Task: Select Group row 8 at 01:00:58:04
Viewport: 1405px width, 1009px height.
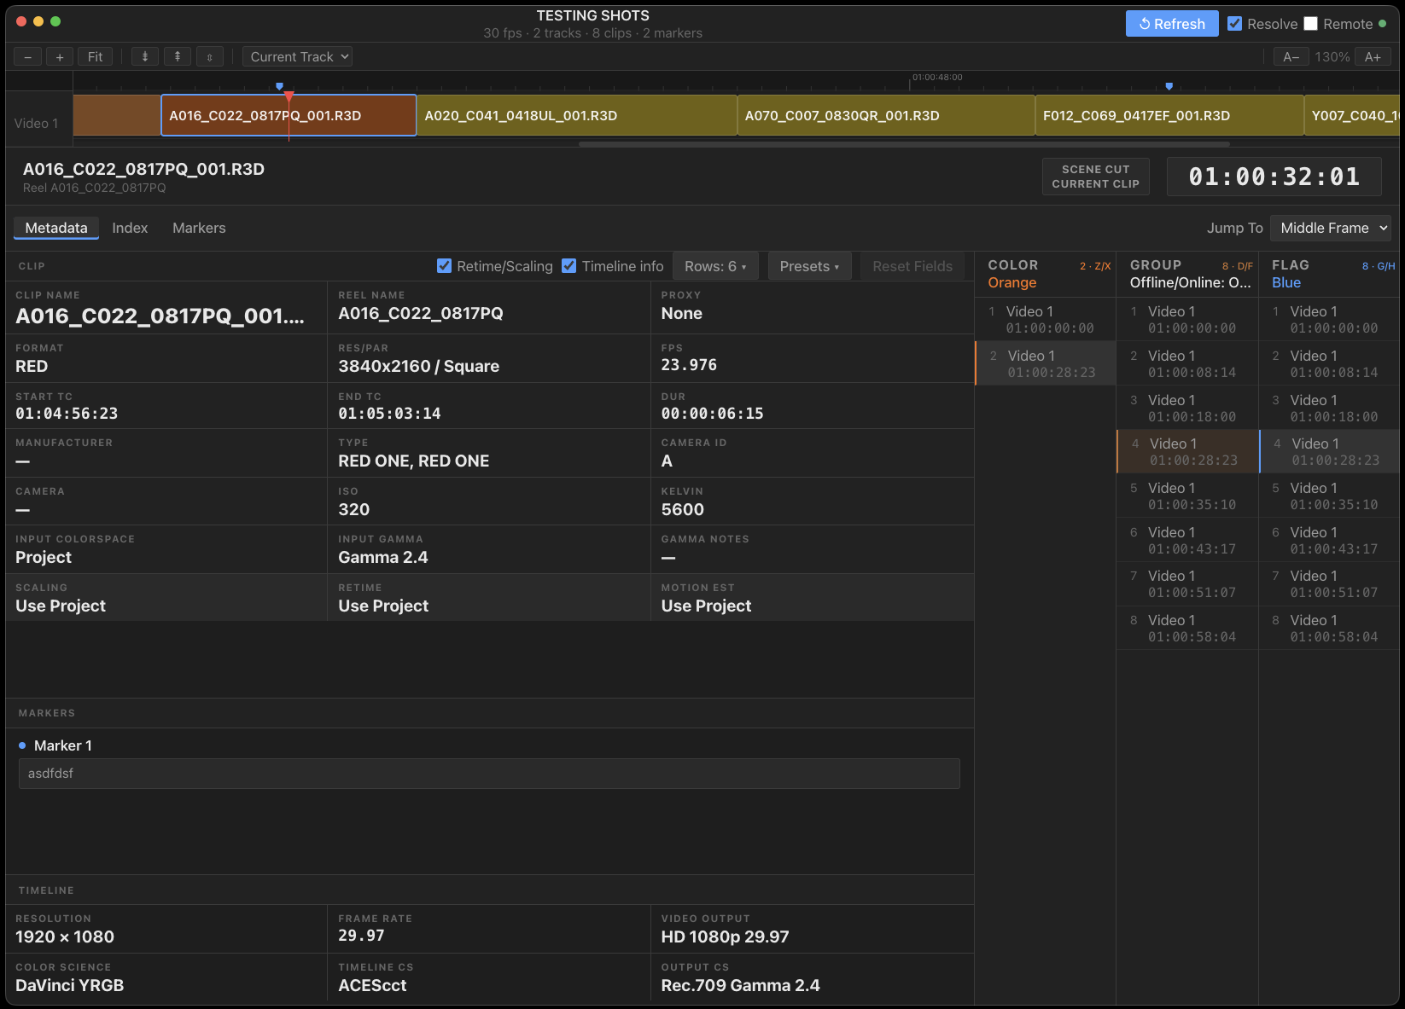Action: coord(1187,628)
